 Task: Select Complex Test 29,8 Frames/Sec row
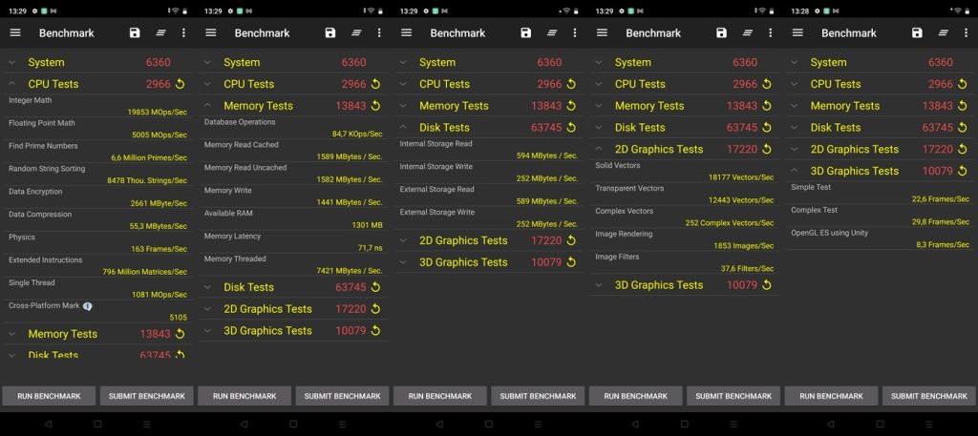[x=880, y=217]
